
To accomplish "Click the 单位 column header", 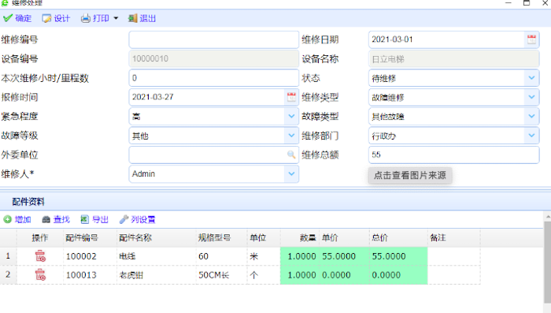I will [264, 238].
